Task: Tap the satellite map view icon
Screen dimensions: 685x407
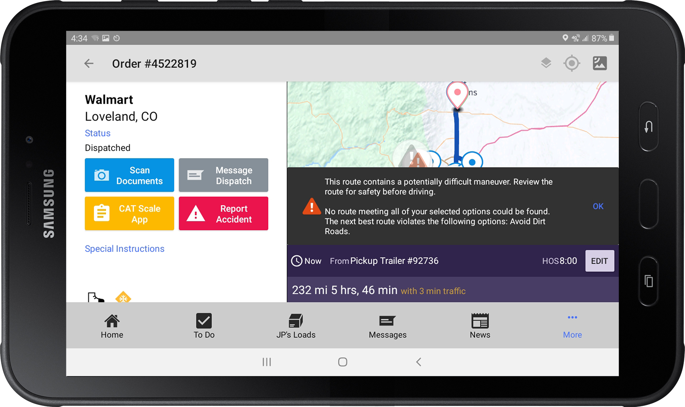Action: pos(600,63)
